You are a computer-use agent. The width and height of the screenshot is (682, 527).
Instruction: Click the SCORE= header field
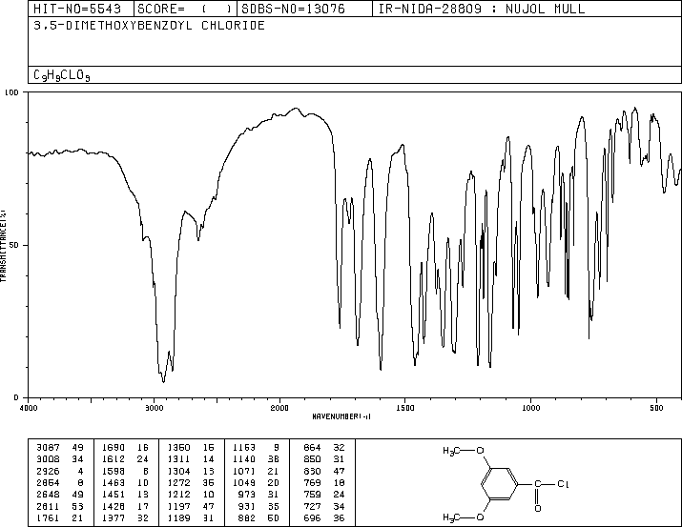tap(184, 9)
